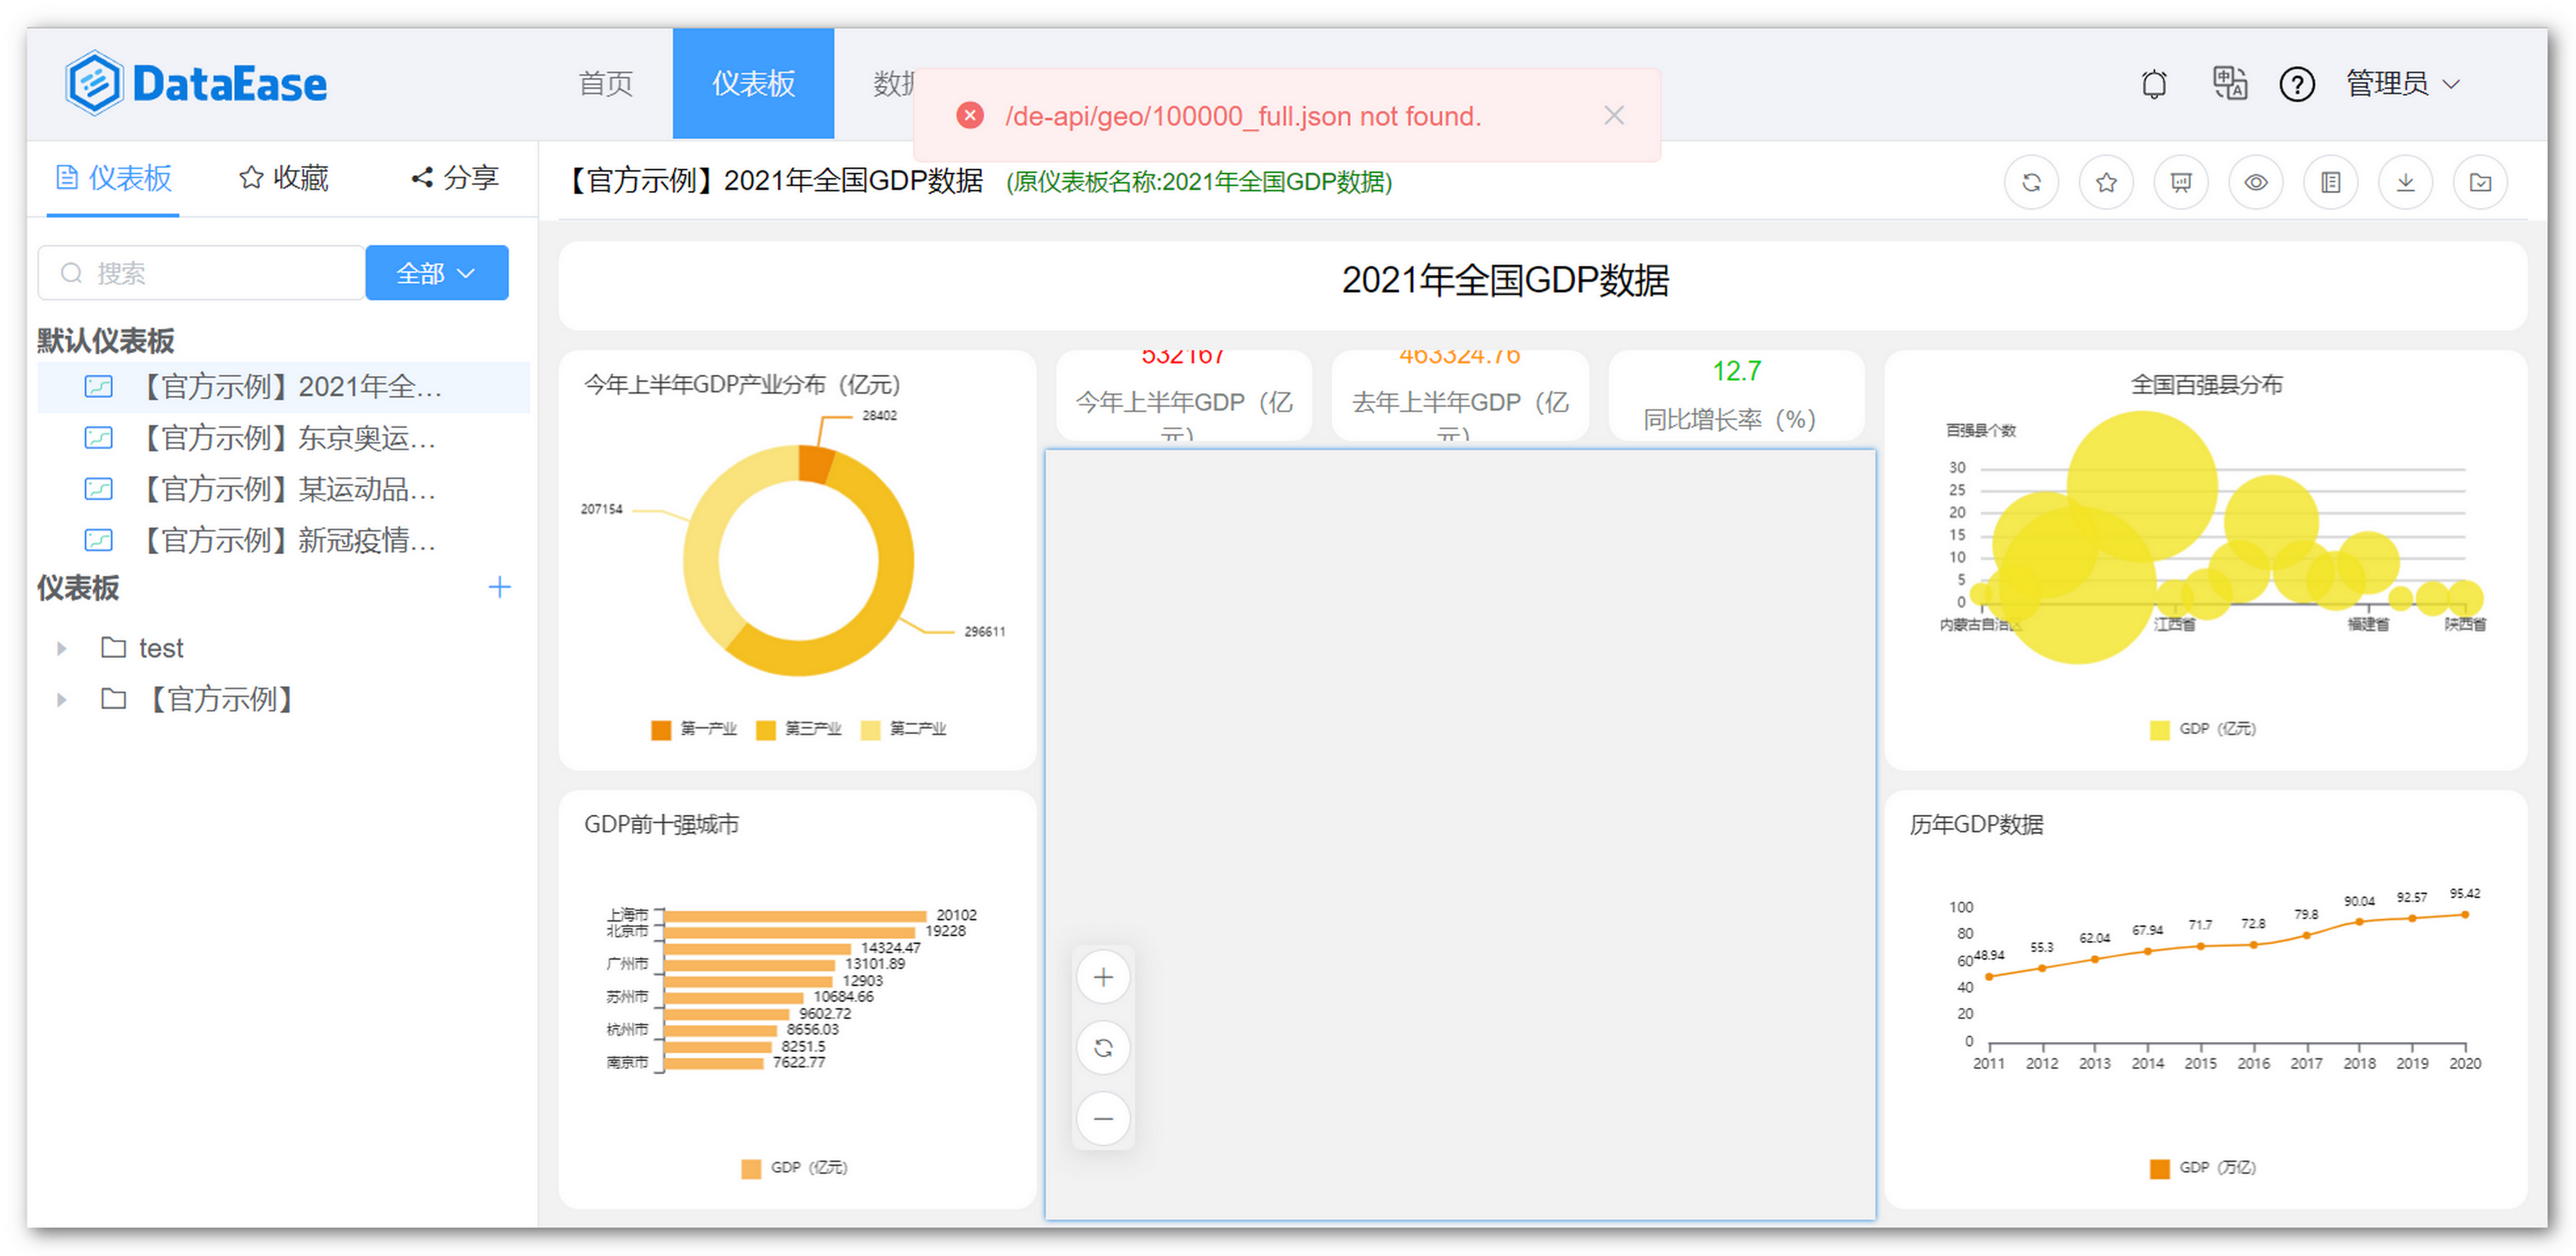Image resolution: width=2576 pixels, height=1256 pixels.
Task: Click the DataEase logo
Action: [196, 84]
